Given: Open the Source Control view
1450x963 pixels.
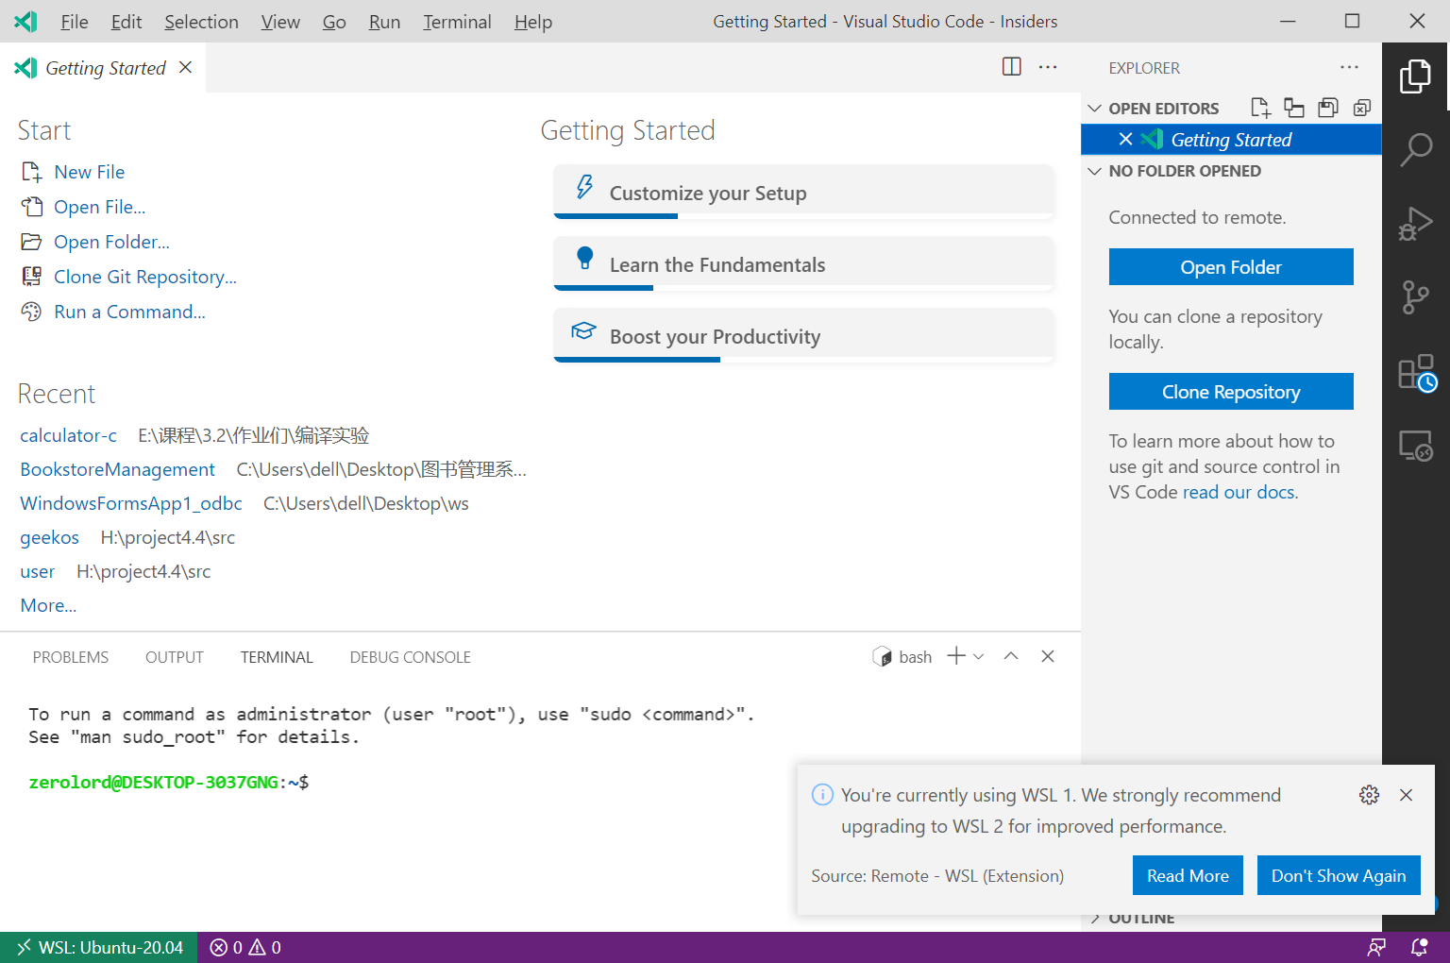Looking at the screenshot, I should click(1416, 297).
